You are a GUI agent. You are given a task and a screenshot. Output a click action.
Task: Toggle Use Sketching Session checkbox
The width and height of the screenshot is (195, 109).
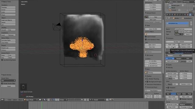click(2, 60)
